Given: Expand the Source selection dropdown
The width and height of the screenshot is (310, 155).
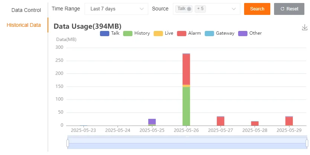Looking at the screenshot, I should [x=234, y=9].
